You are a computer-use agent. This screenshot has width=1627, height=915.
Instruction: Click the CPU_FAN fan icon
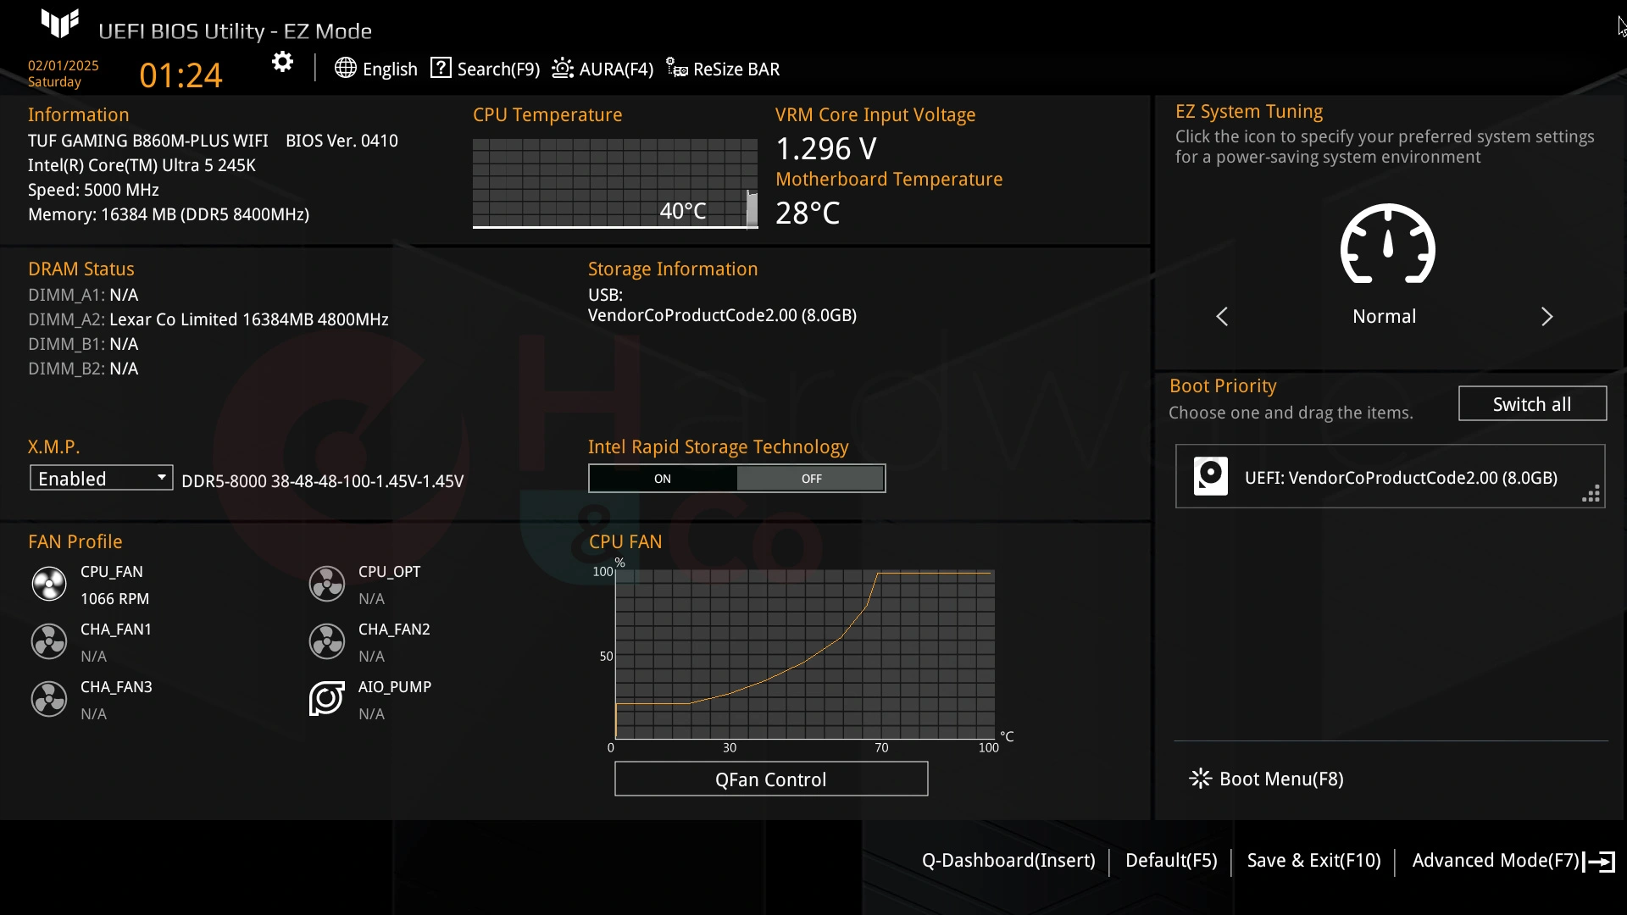[49, 584]
